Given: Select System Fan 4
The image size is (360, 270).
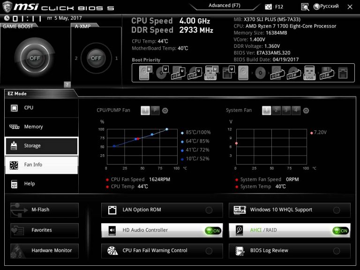Looking at the screenshot, I should pos(296,111).
